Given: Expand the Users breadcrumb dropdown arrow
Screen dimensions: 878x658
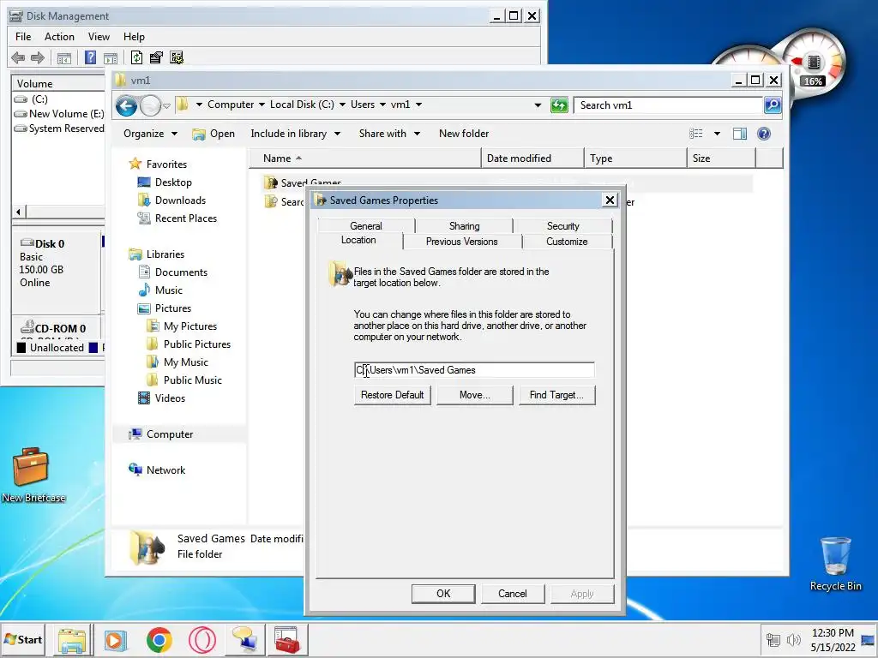Looking at the screenshot, I should 382,105.
